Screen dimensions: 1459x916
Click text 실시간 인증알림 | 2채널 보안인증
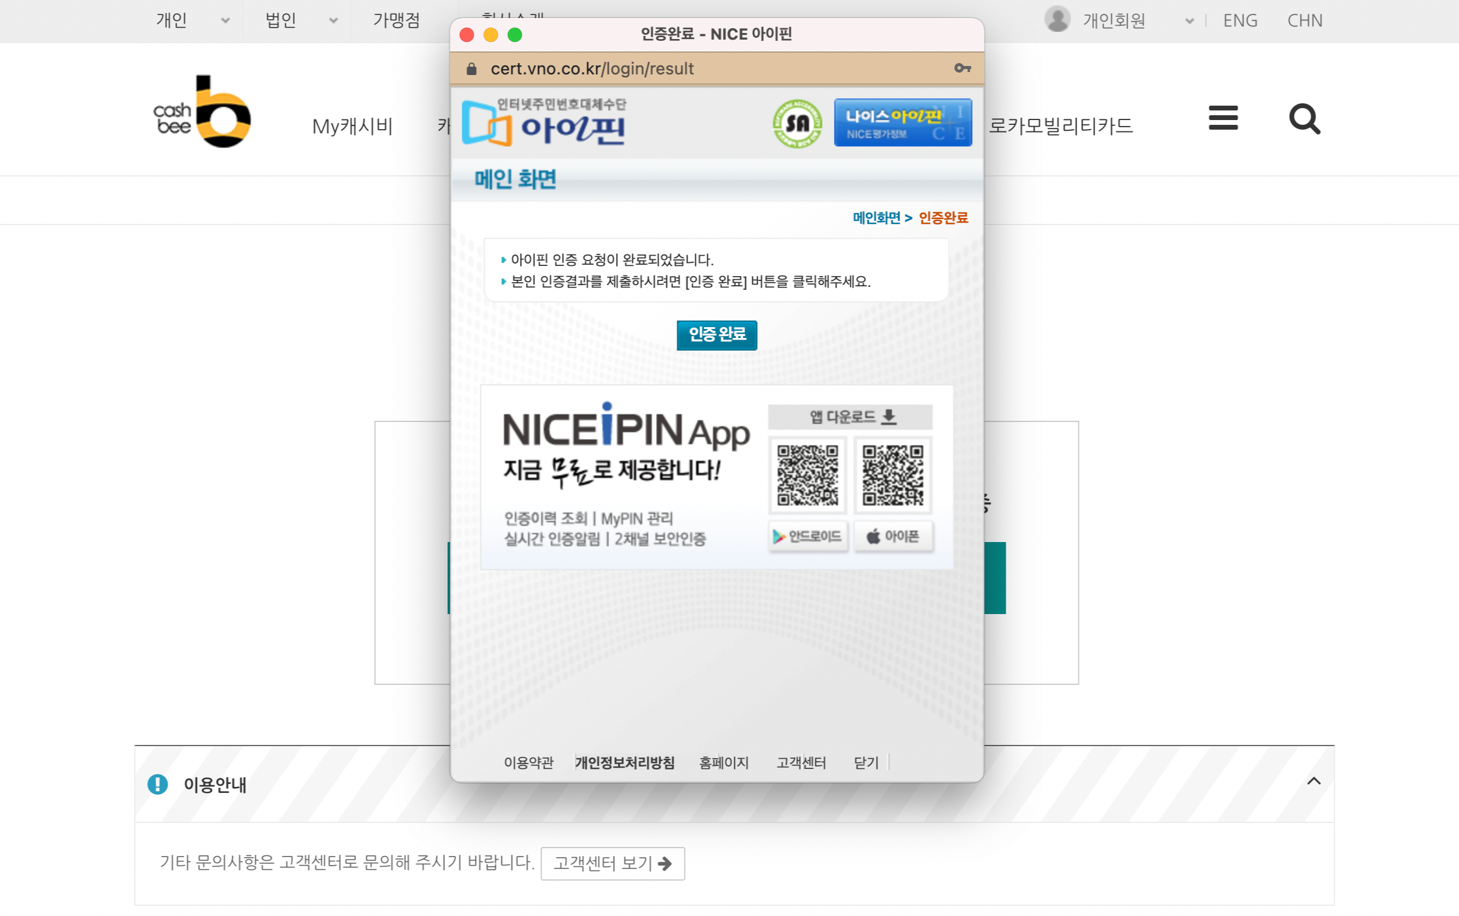click(605, 538)
